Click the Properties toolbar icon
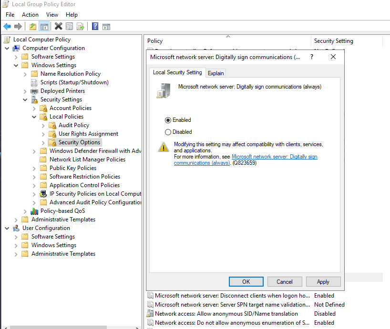The image size is (390, 329). (x=70, y=26)
